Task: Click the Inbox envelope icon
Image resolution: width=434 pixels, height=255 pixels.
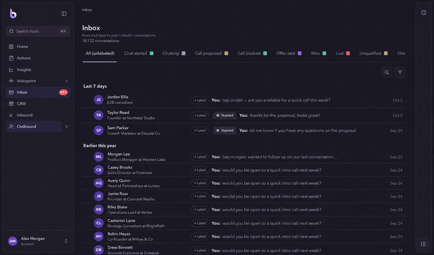Action: pos(11,92)
